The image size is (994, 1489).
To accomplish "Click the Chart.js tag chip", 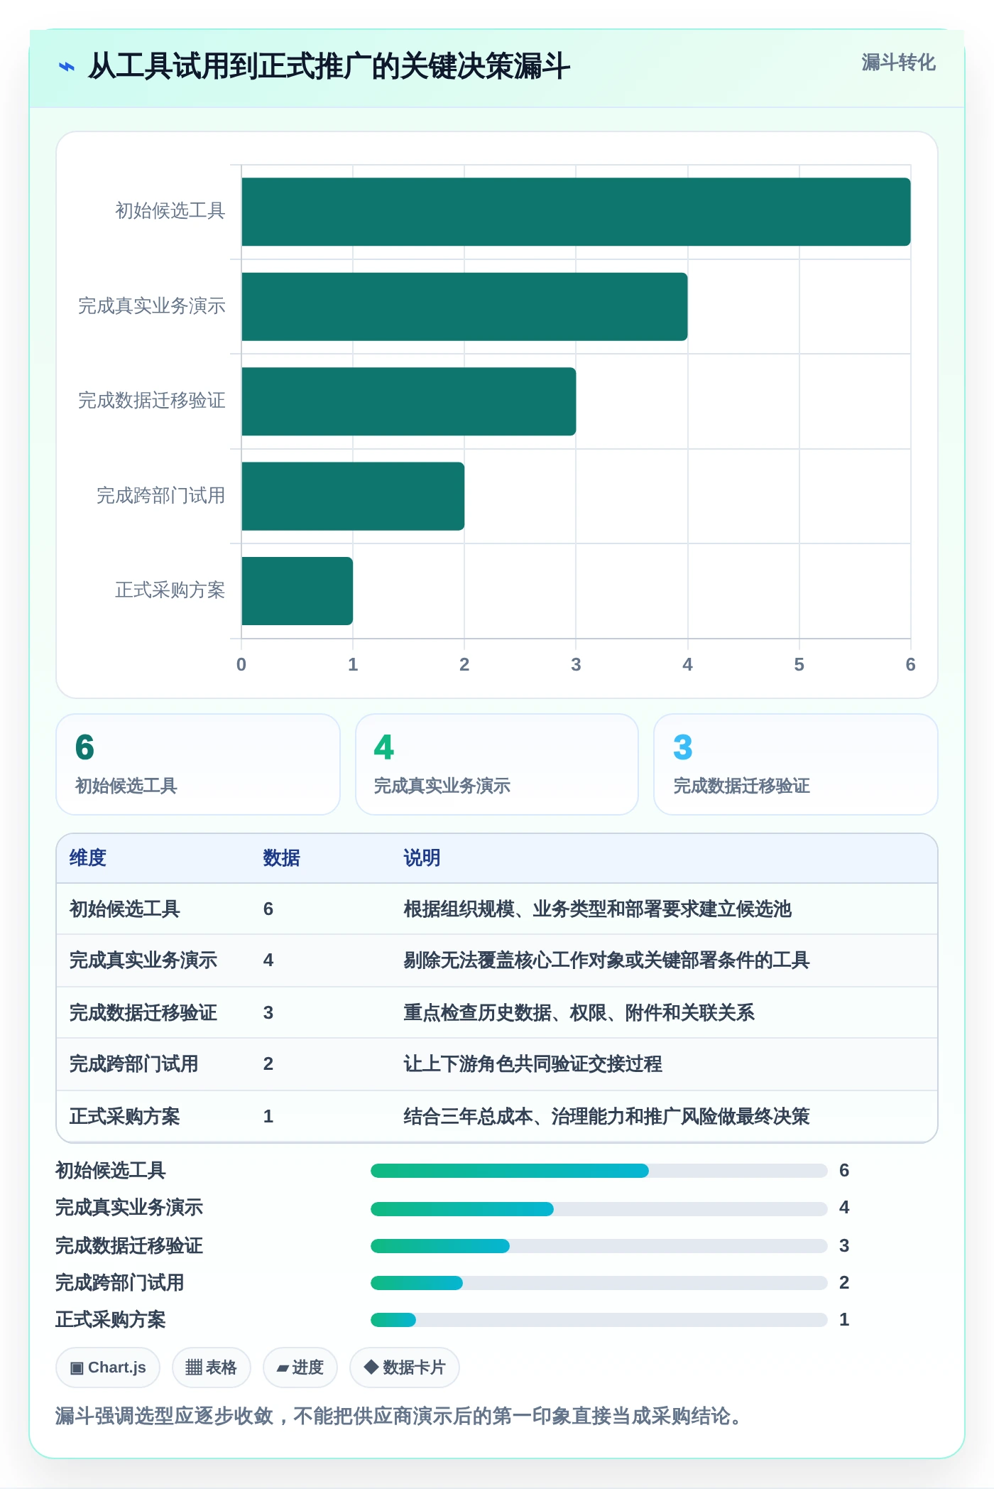I will click(x=108, y=1368).
